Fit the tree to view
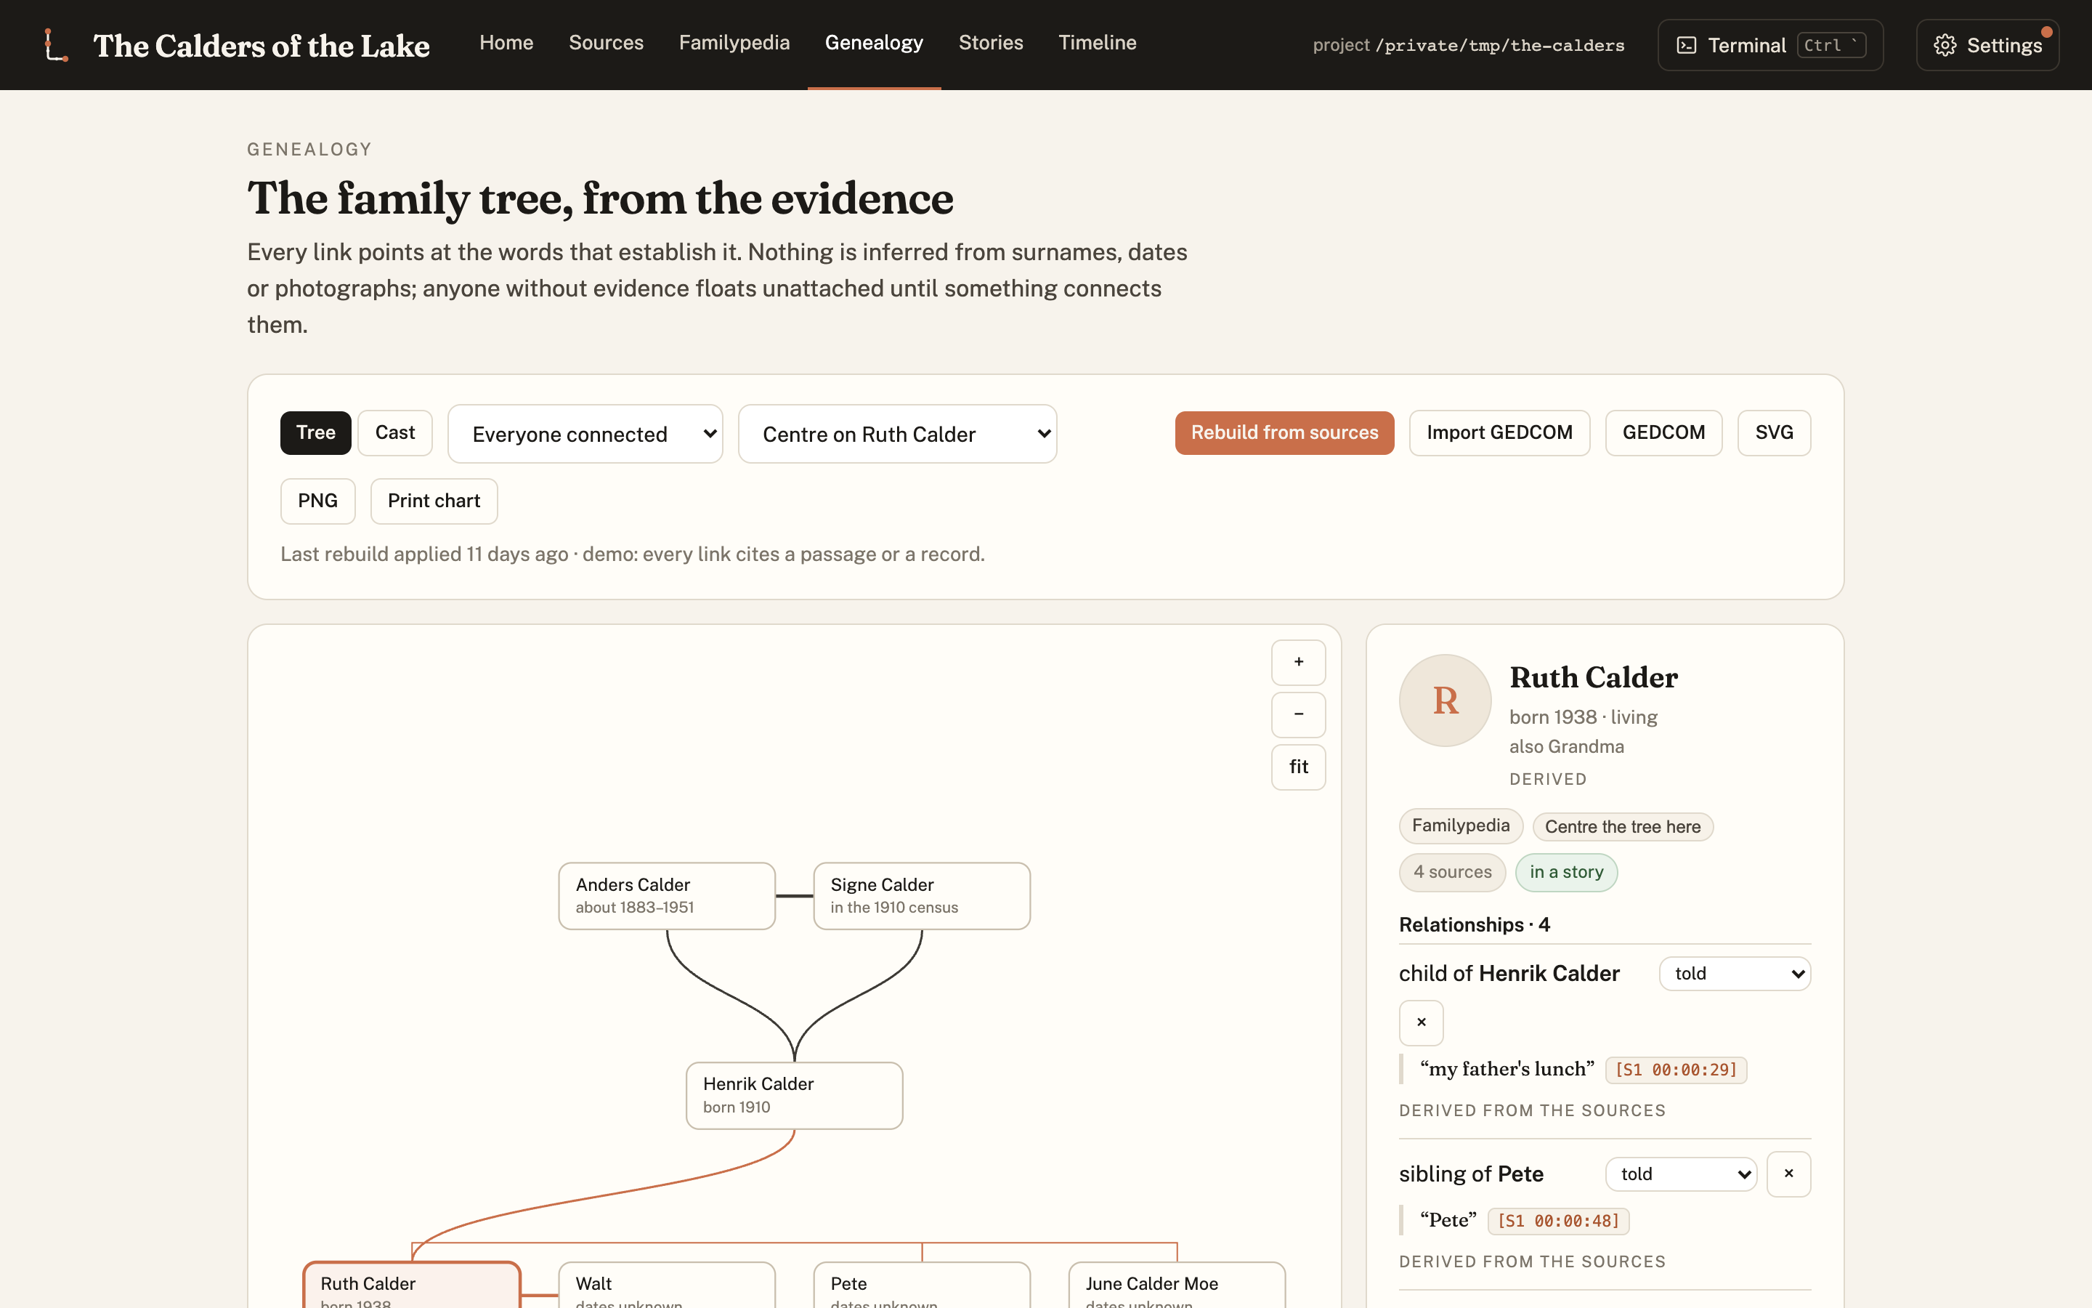The height and width of the screenshot is (1308, 2092). [1299, 767]
